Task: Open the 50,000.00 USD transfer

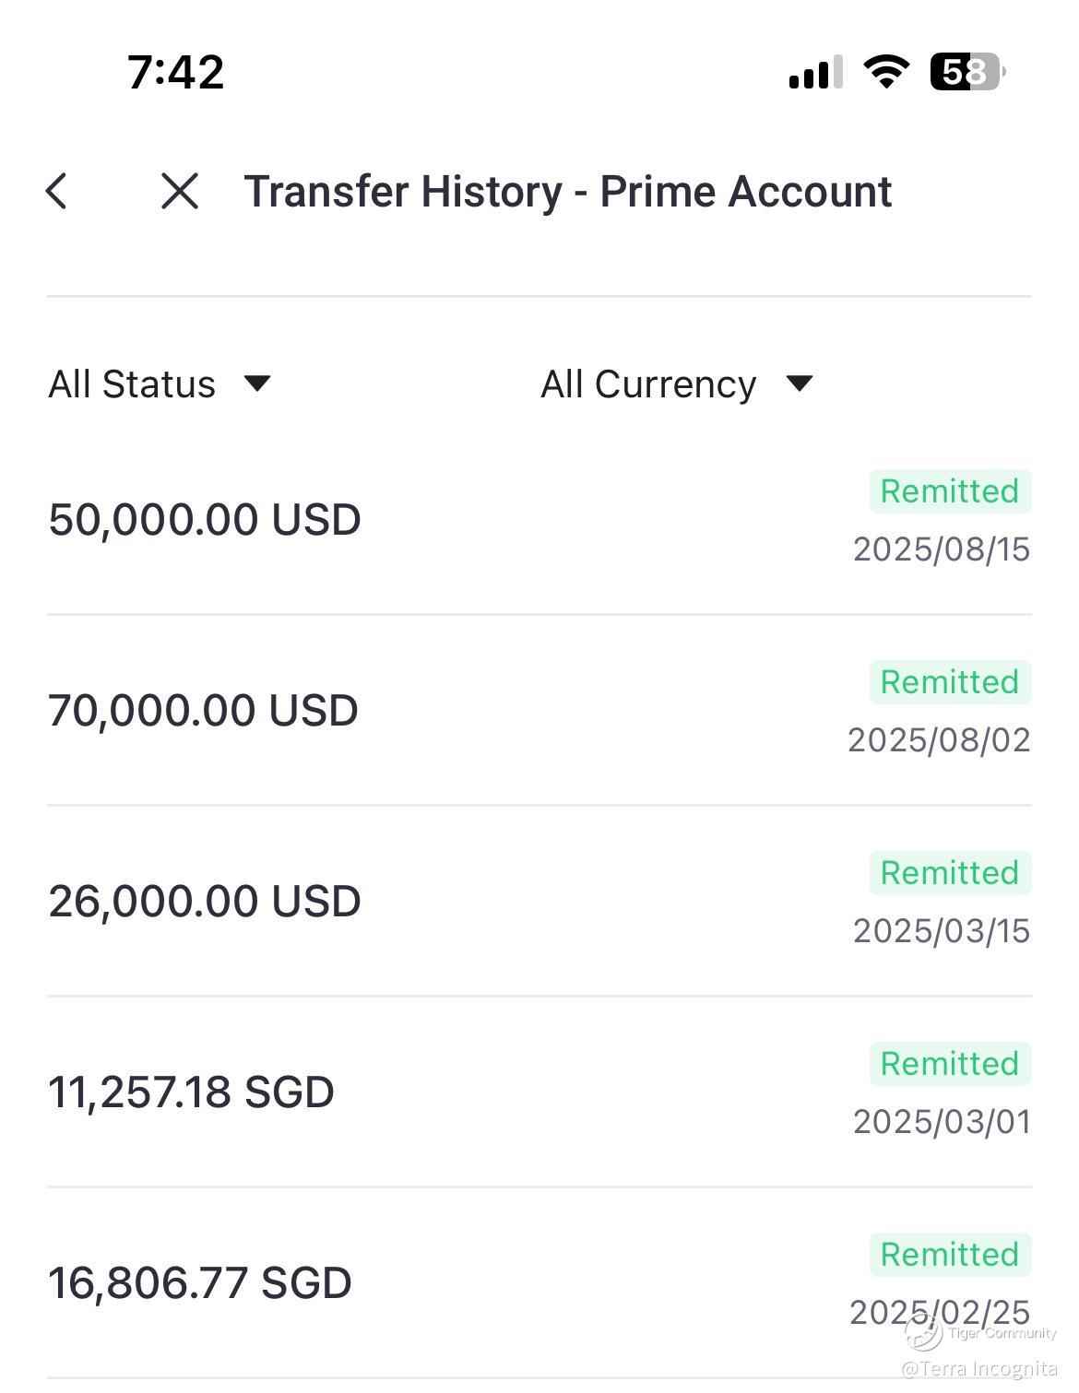Action: [205, 519]
